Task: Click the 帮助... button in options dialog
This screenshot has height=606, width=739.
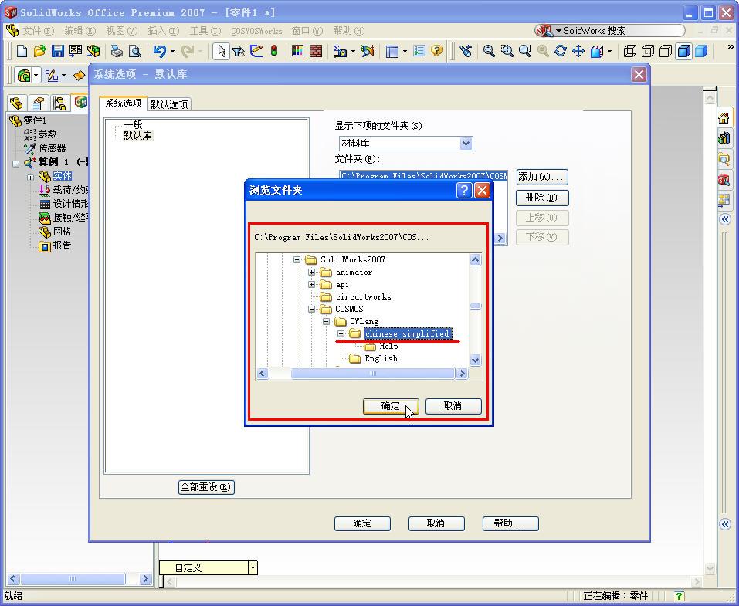Action: pos(510,523)
